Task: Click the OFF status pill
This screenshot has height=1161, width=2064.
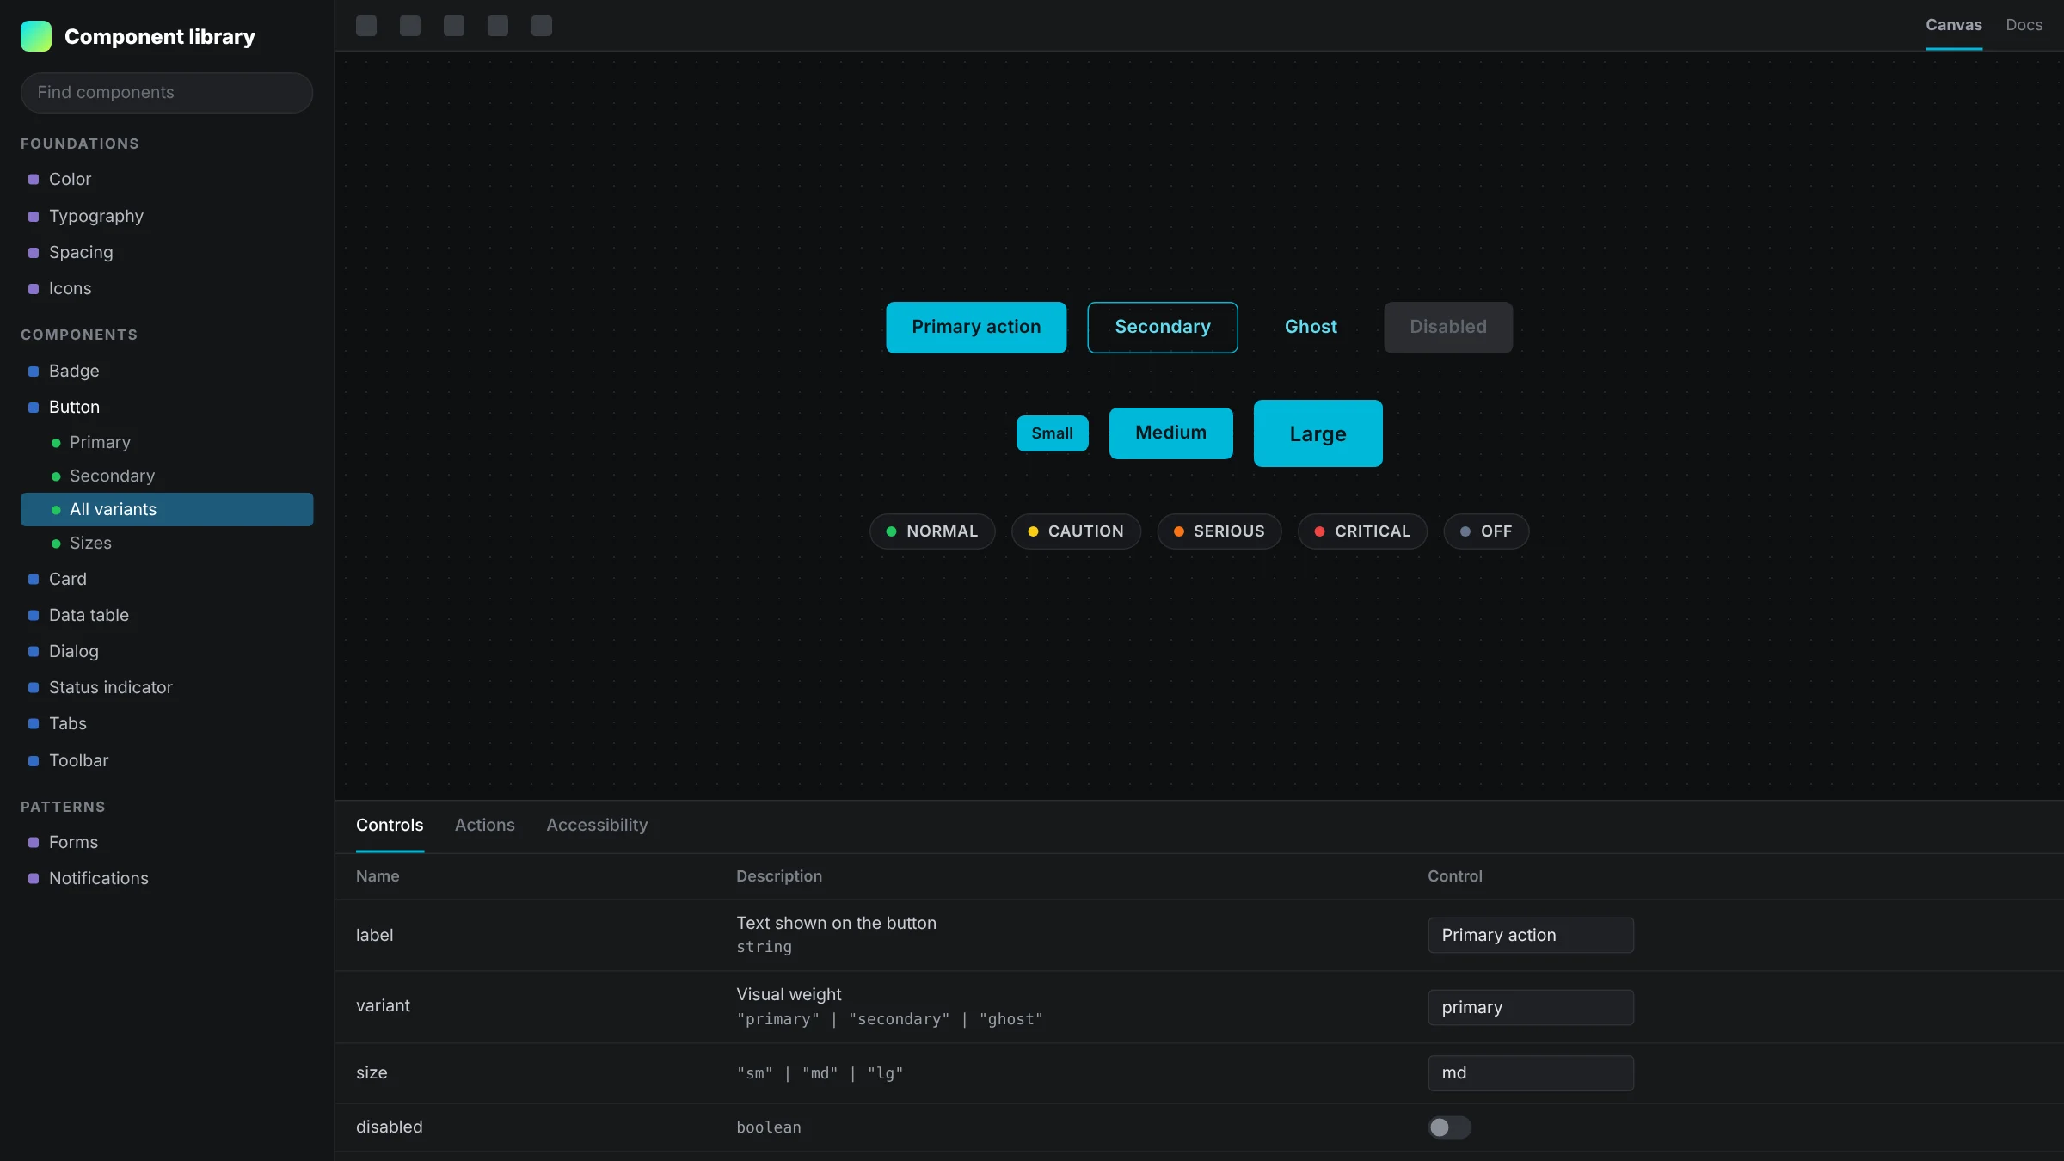Action: pyautogui.click(x=1486, y=531)
